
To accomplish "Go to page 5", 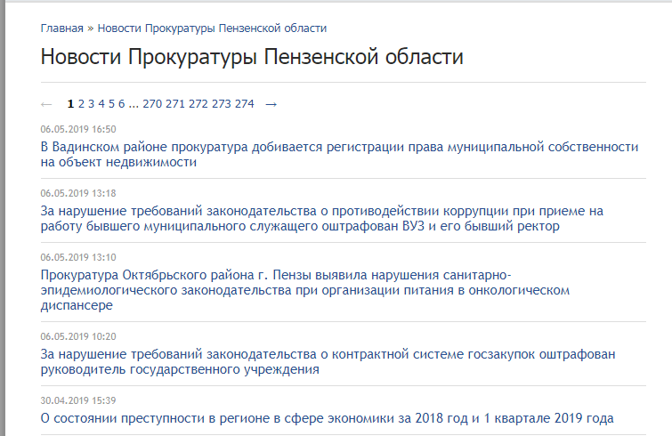I will [x=111, y=103].
